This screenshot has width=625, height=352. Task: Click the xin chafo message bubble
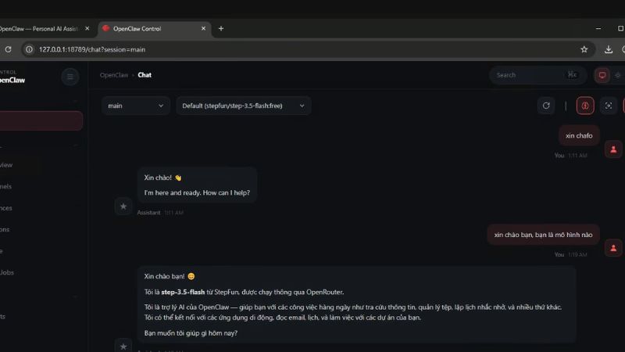coord(579,135)
